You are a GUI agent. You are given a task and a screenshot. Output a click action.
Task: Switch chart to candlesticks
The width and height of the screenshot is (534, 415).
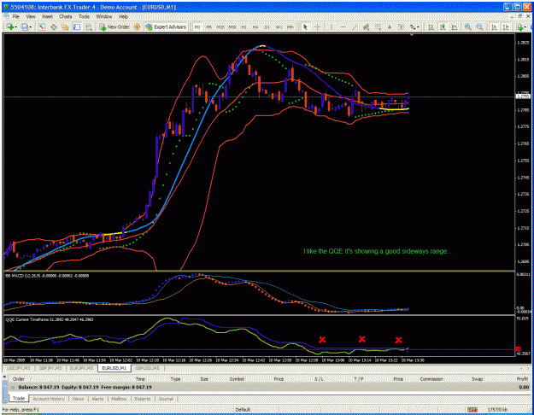(x=443, y=26)
